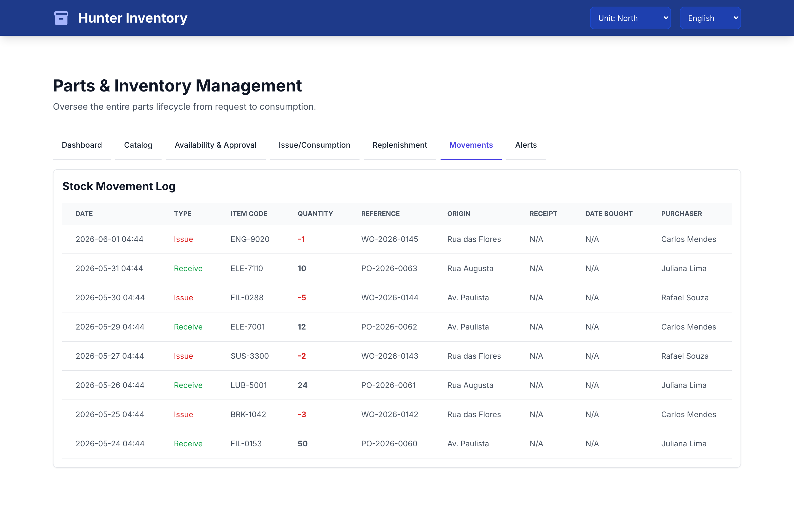The image size is (794, 529).
Task: Go to Availability & Approval tab
Action: pyautogui.click(x=215, y=145)
